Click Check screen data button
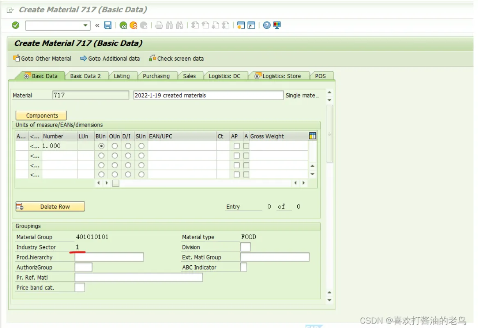Image resolution: width=478 pixels, height=328 pixels. point(176,59)
